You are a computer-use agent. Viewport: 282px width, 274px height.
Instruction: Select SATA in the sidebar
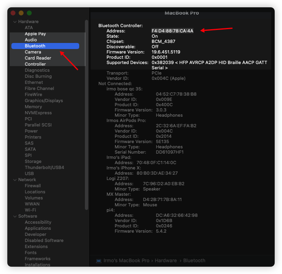point(30,149)
